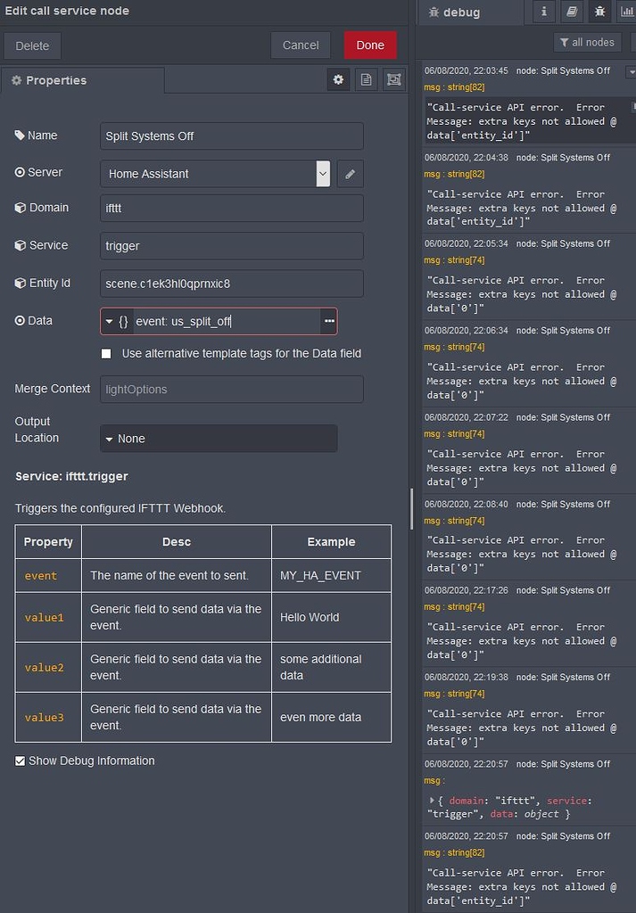The height and width of the screenshot is (913, 636).
Task: Open the Server dropdown
Action: point(323,174)
